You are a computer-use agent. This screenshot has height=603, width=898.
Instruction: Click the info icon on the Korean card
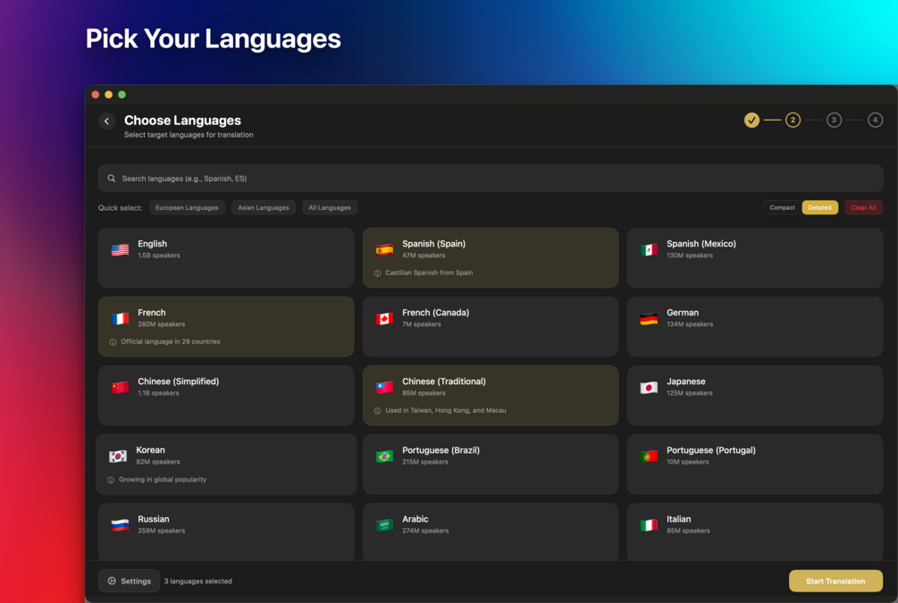pos(111,480)
